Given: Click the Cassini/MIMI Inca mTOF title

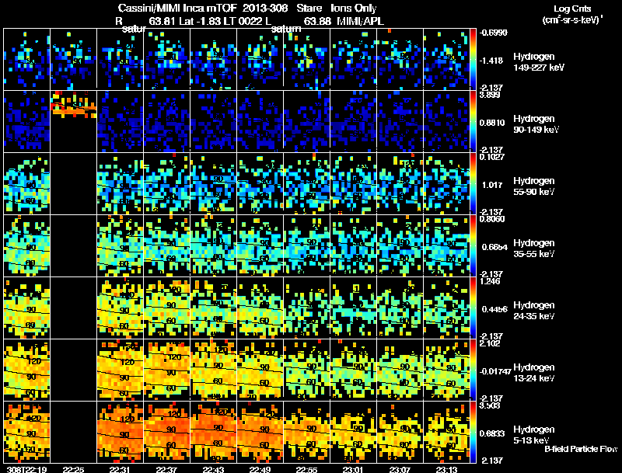Looking at the screenshot, I should click(177, 8).
